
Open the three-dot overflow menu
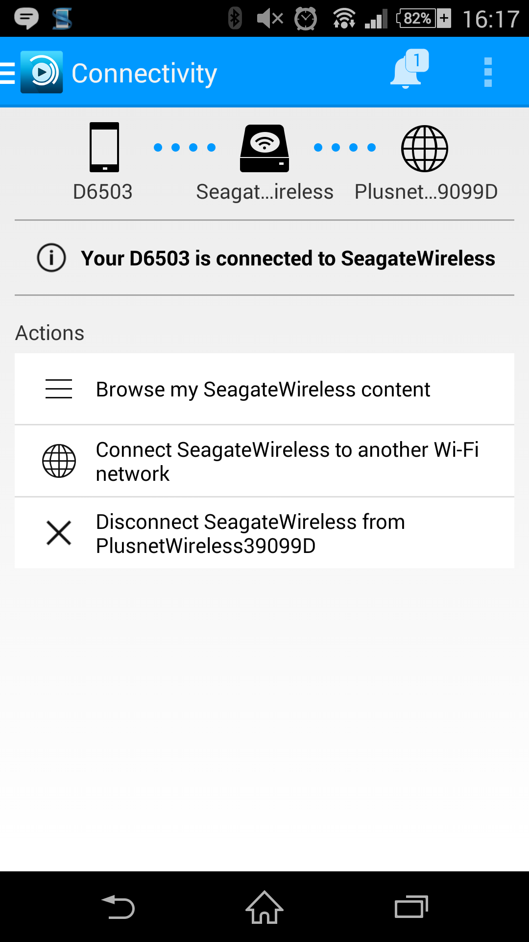[487, 72]
